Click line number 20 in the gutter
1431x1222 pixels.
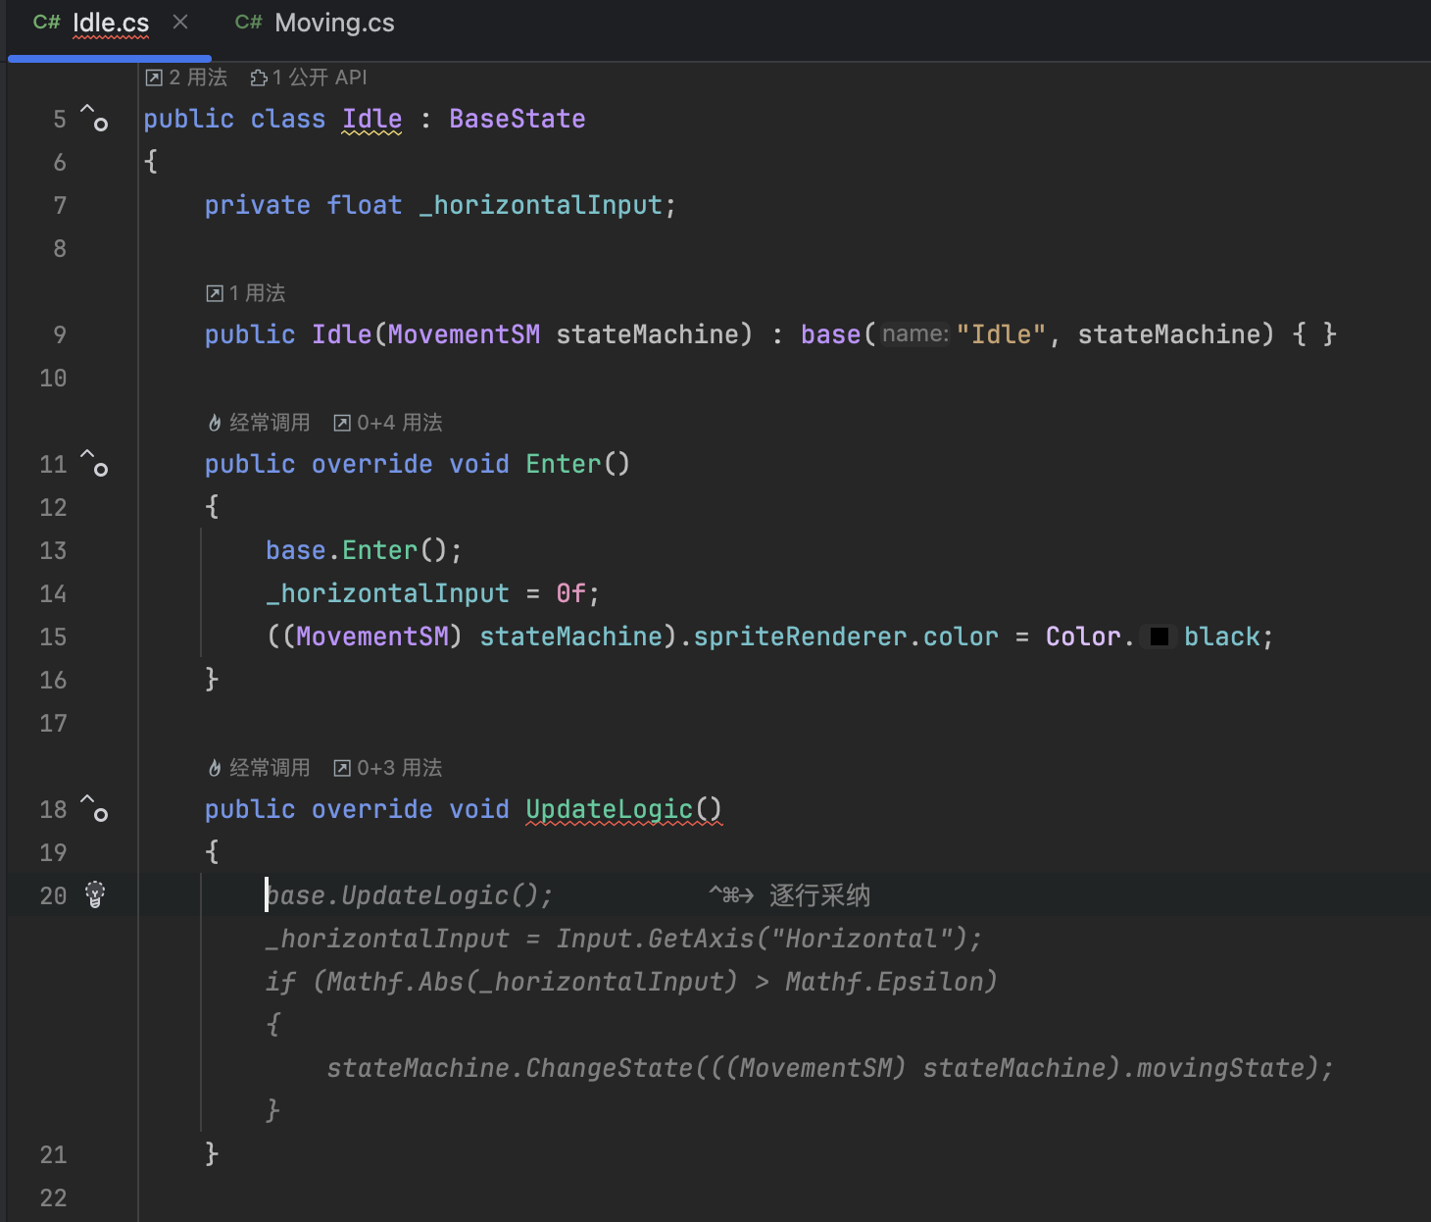53,895
